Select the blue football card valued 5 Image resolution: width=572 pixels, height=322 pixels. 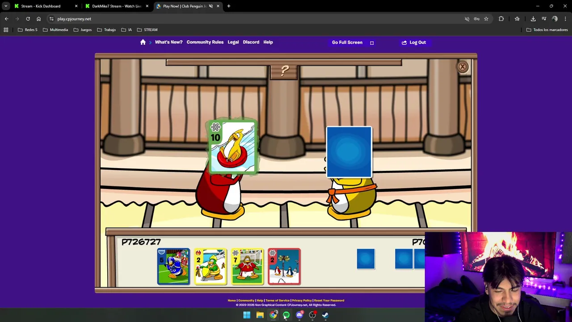click(x=173, y=267)
